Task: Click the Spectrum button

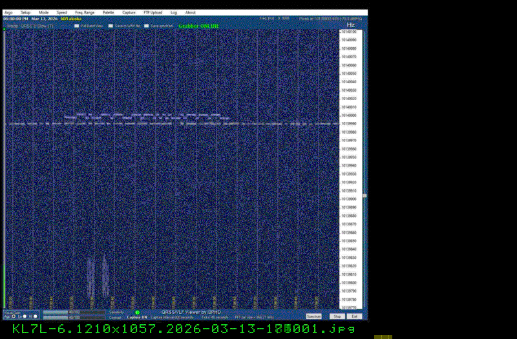Action: click(x=314, y=316)
